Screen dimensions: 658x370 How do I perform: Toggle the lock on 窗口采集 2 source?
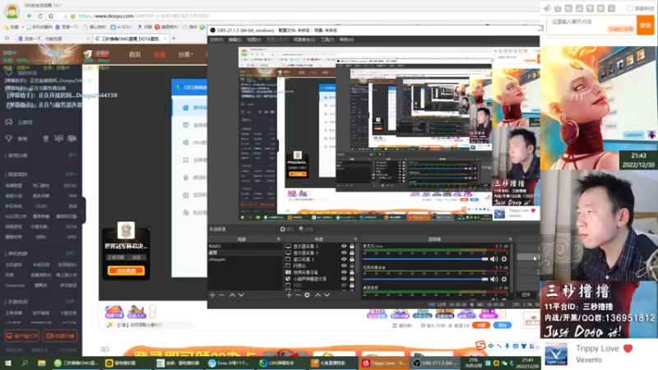tap(352, 259)
